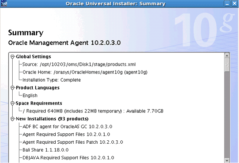Collapse the Space Requirements node
Image resolution: width=239 pixels, height=163 pixels.
click(x=13, y=103)
